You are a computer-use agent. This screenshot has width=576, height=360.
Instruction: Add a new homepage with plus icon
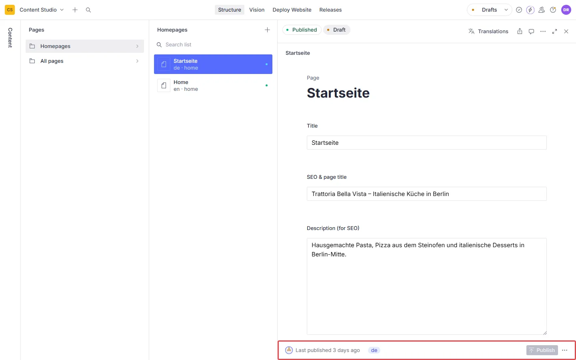point(267,30)
